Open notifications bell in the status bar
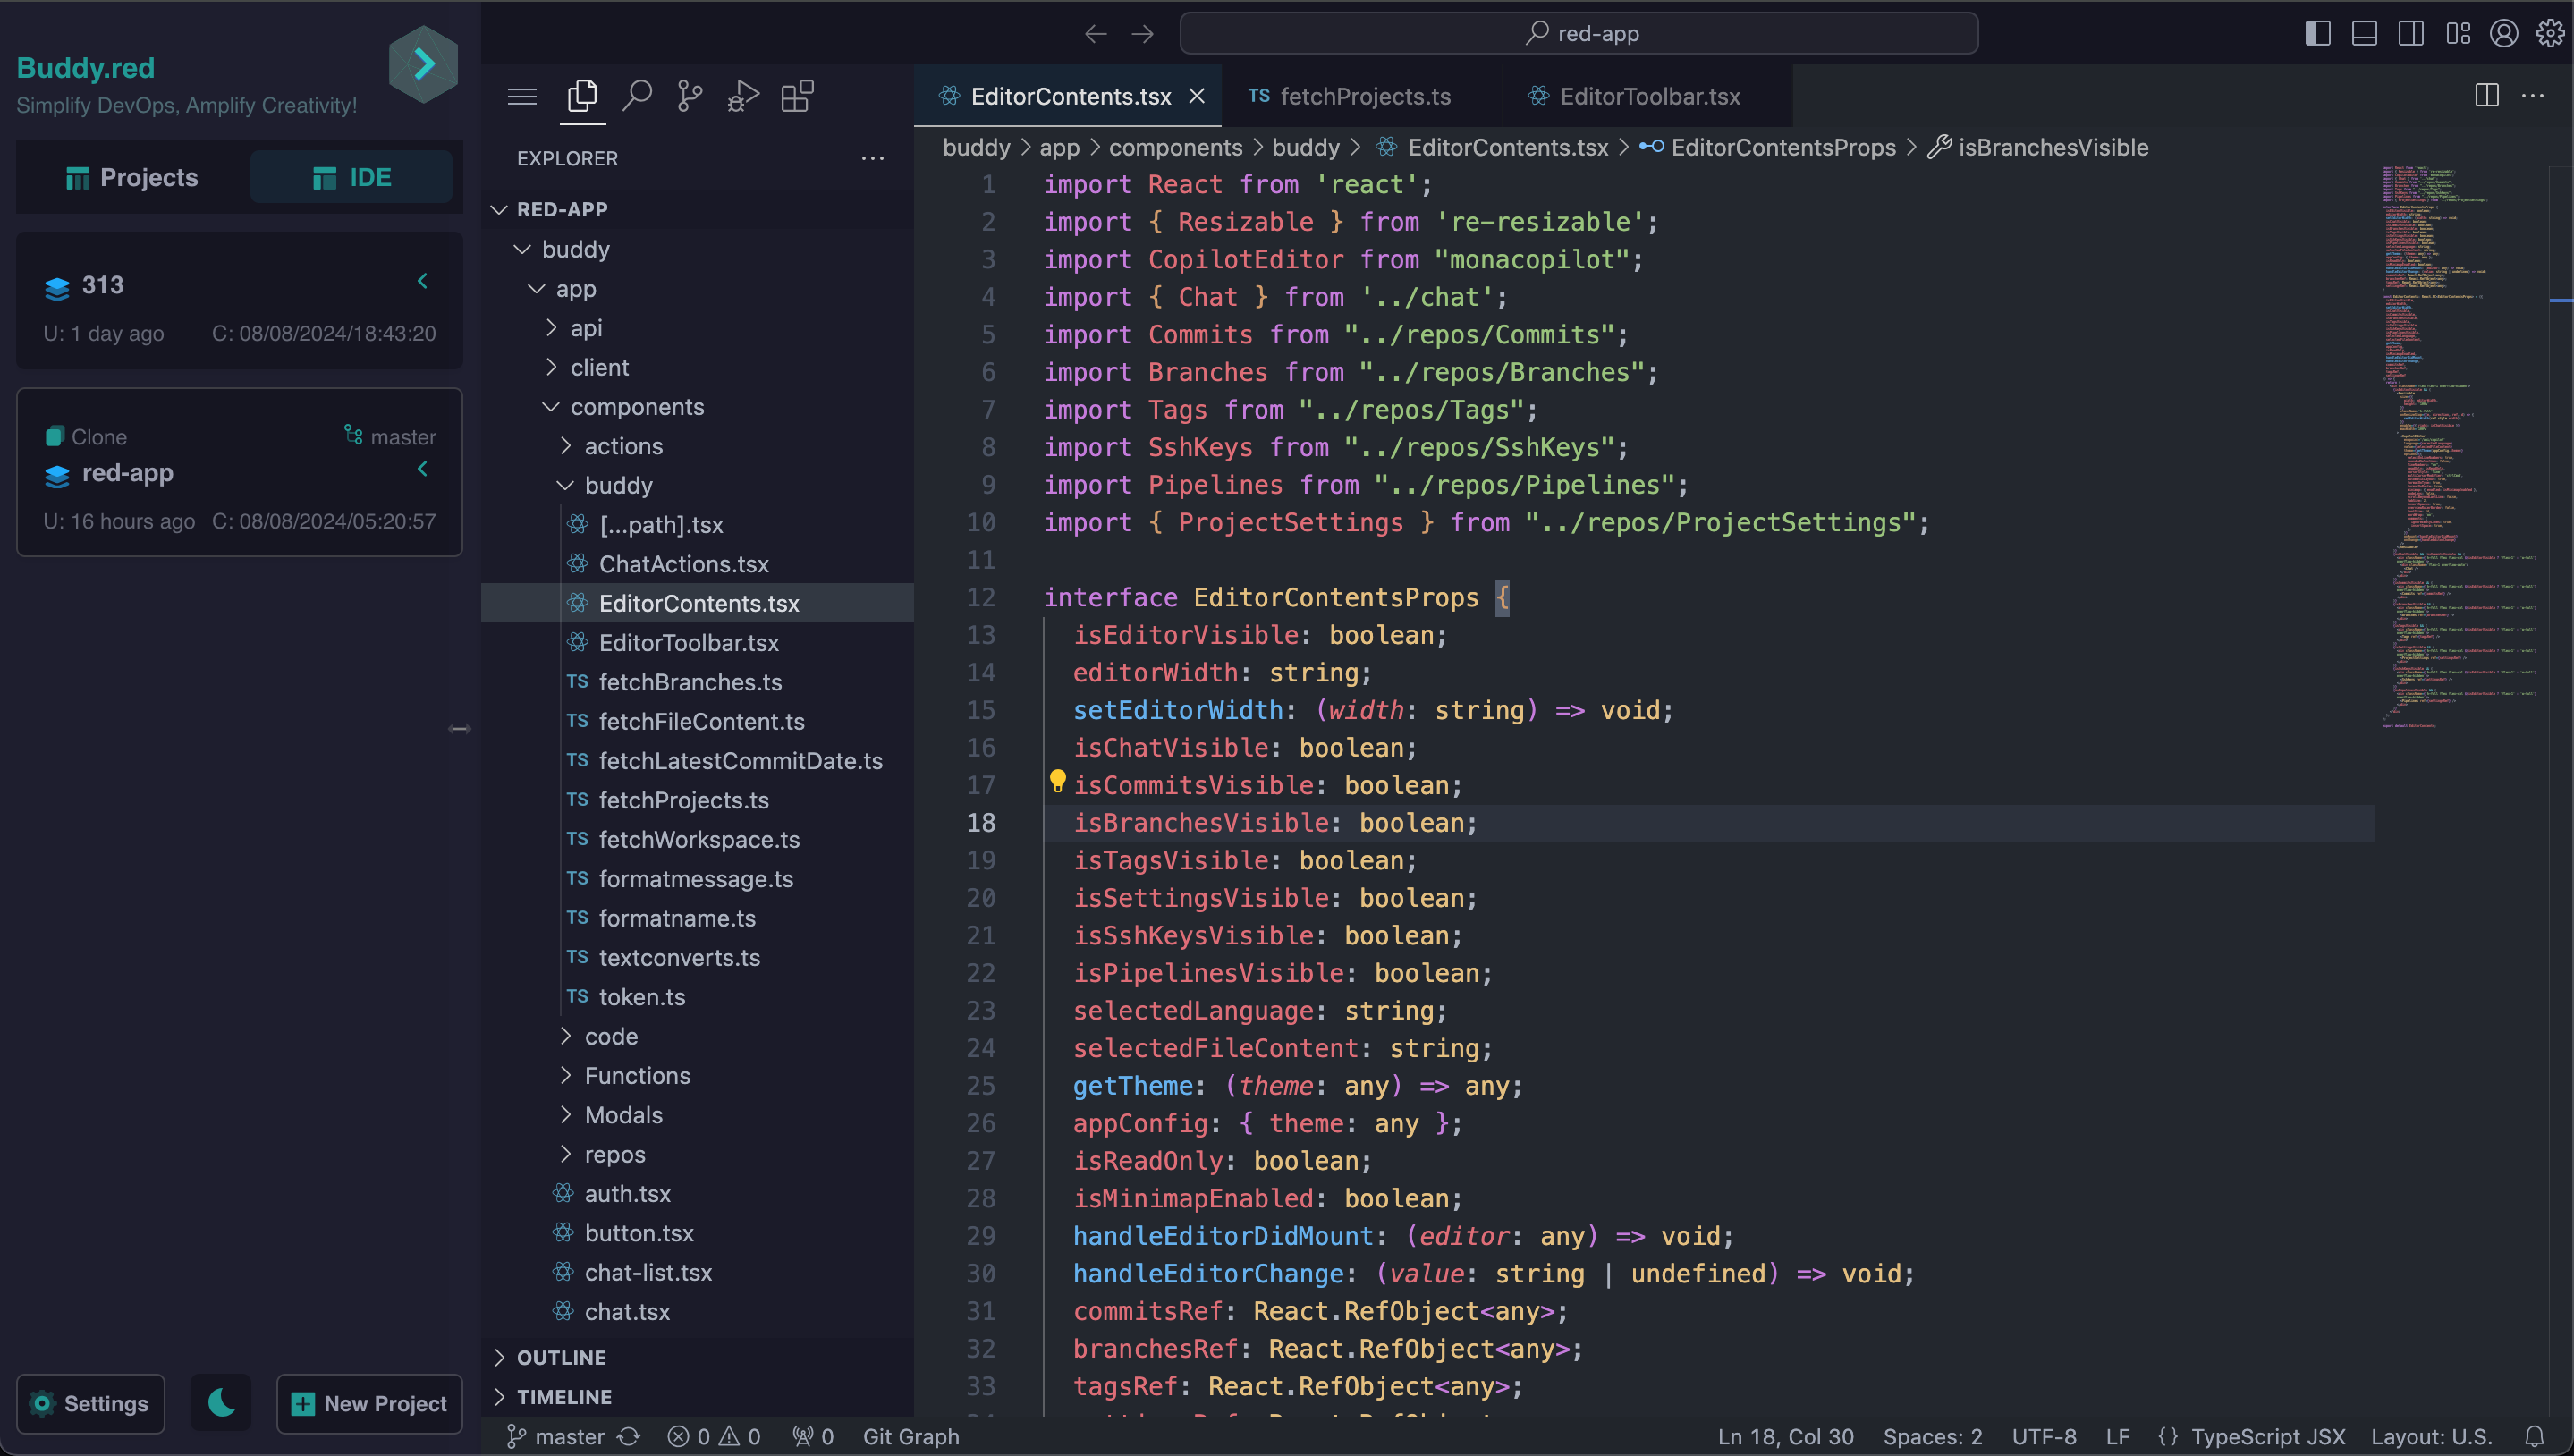 pos(2534,1436)
